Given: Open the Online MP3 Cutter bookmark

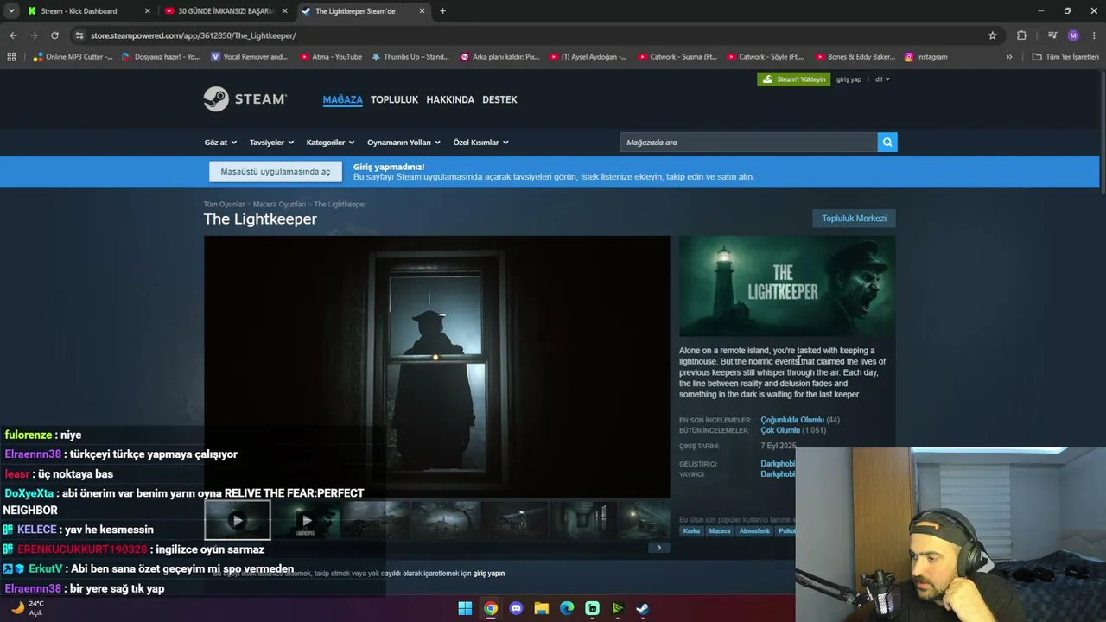Looking at the screenshot, I should [73, 57].
